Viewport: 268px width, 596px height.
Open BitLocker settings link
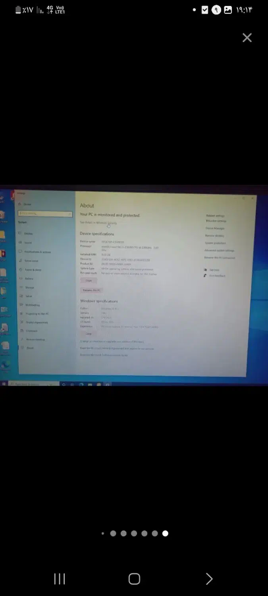[216, 221]
